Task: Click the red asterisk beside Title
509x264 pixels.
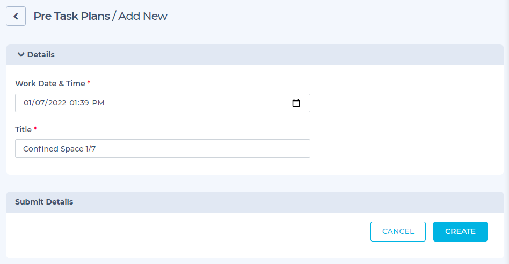Action: coord(35,129)
